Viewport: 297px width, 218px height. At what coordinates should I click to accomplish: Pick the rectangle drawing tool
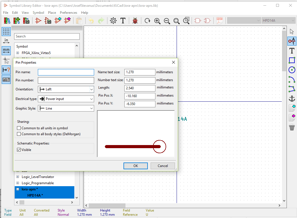coord(292,60)
